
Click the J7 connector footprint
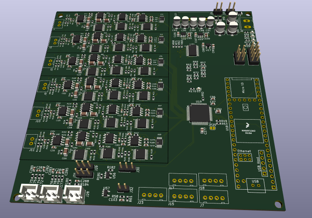coord(214,197)
